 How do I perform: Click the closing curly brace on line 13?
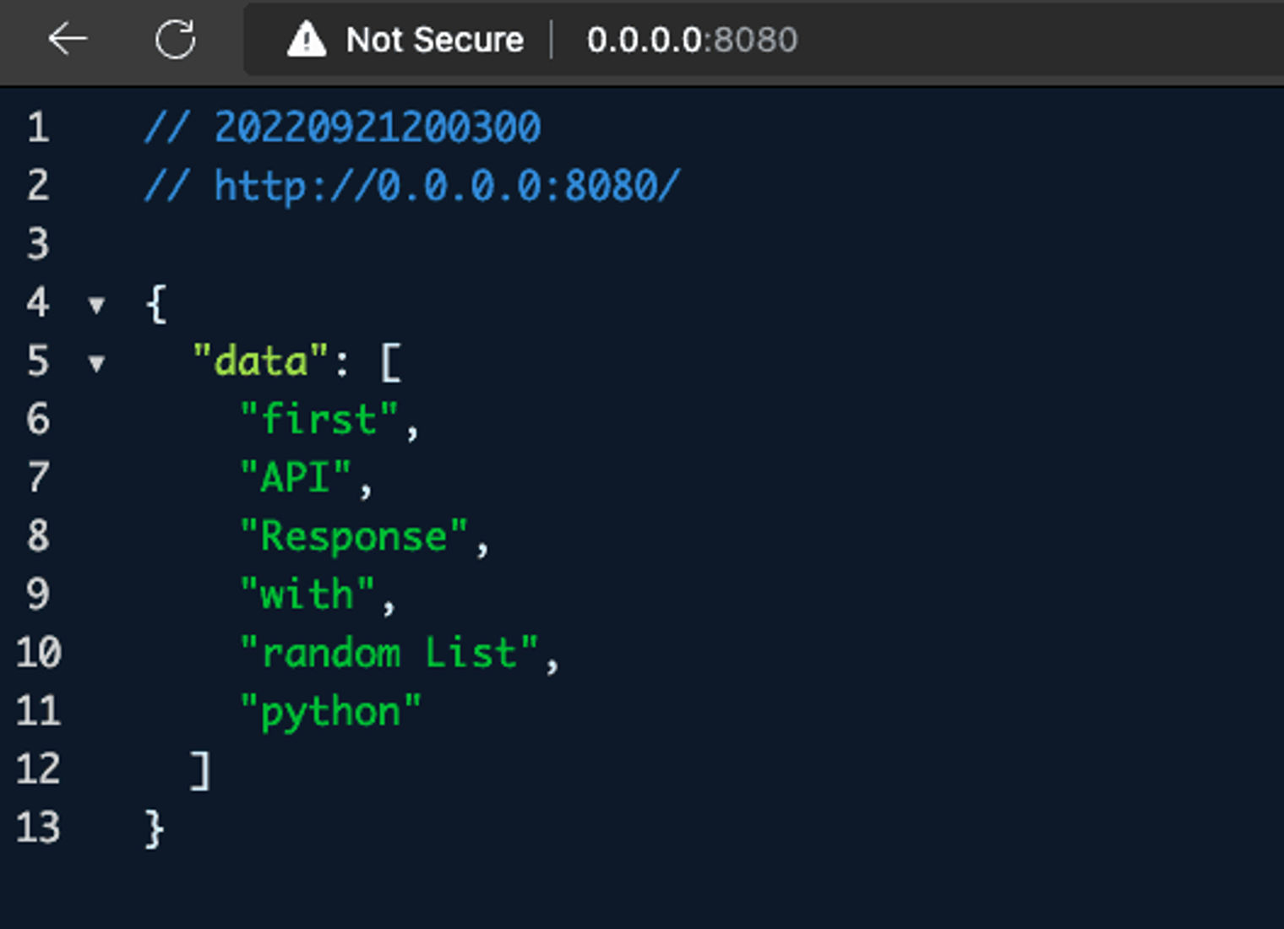coord(154,828)
